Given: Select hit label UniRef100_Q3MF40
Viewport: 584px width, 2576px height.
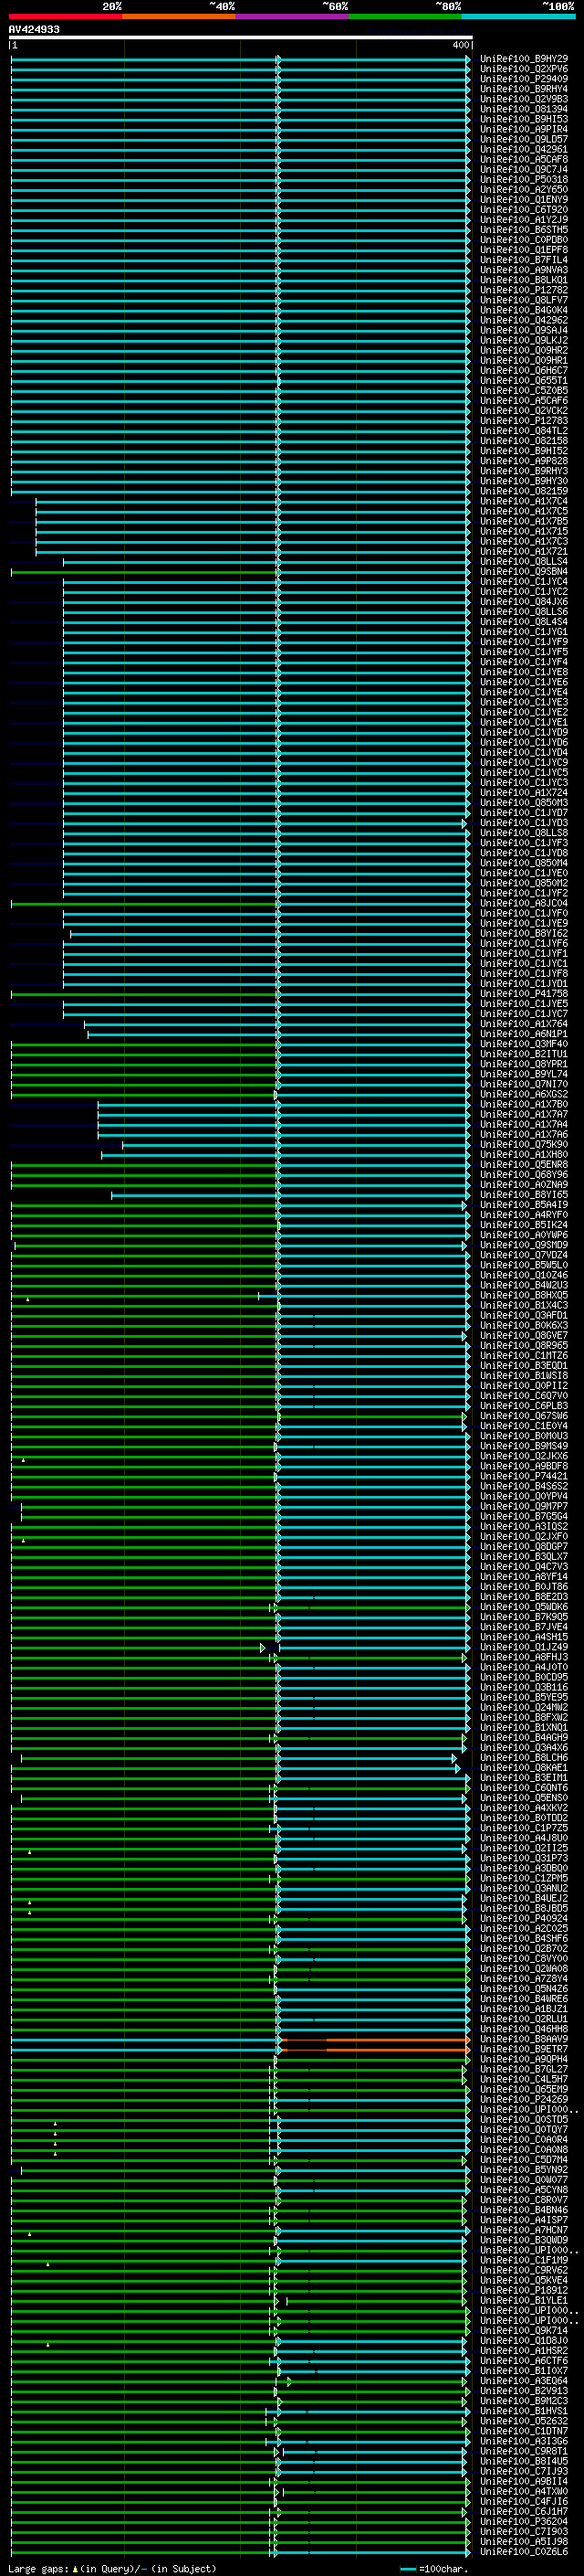Looking at the screenshot, I should 524,1044.
